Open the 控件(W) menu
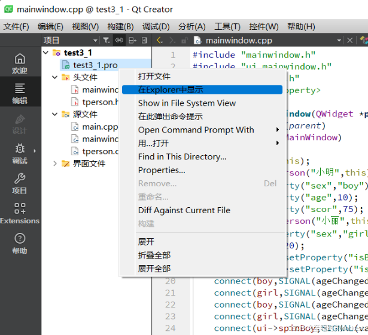Viewport: 368px width, 335px height. coord(264,26)
